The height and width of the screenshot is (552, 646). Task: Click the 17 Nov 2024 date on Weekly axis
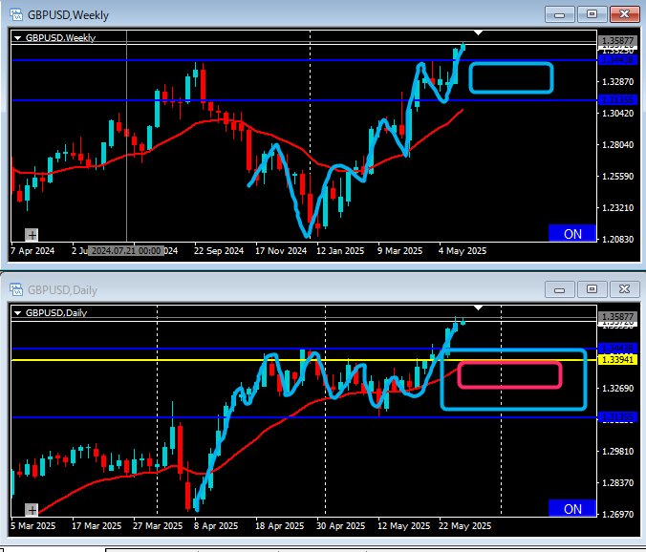[x=281, y=250]
